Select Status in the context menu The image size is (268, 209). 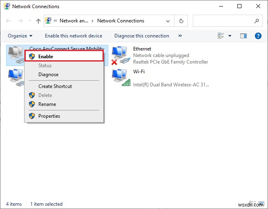point(64,66)
